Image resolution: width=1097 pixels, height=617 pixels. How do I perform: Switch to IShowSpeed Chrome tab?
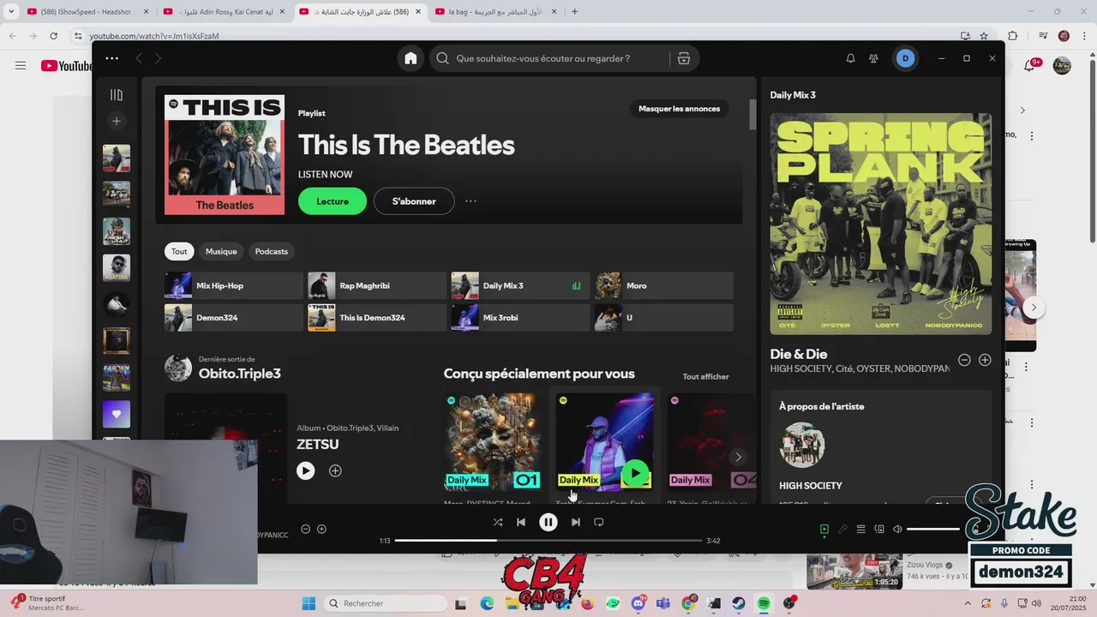[87, 12]
